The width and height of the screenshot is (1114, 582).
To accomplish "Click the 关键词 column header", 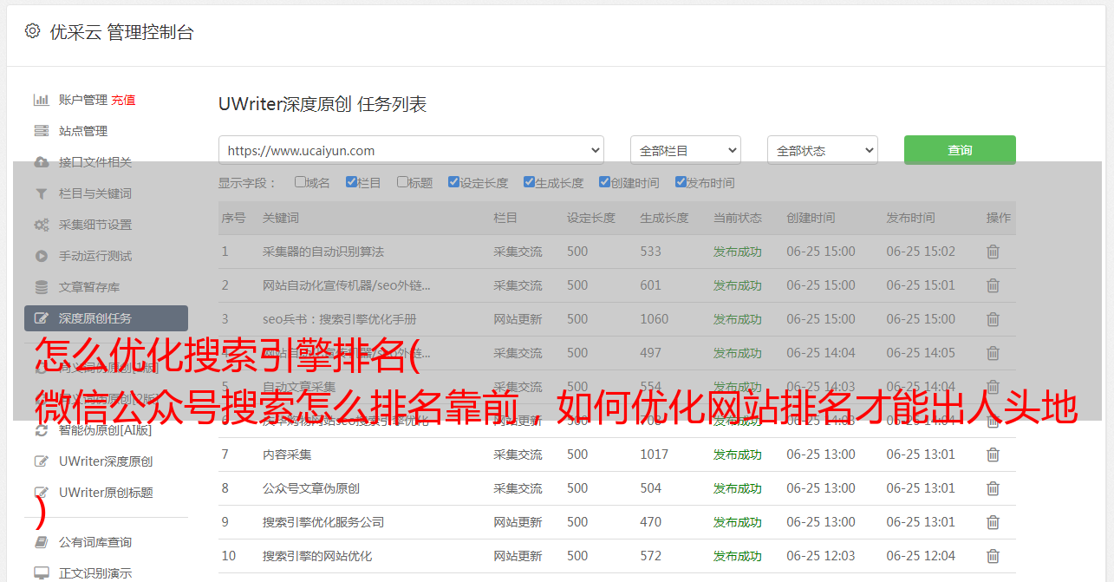I will (281, 218).
